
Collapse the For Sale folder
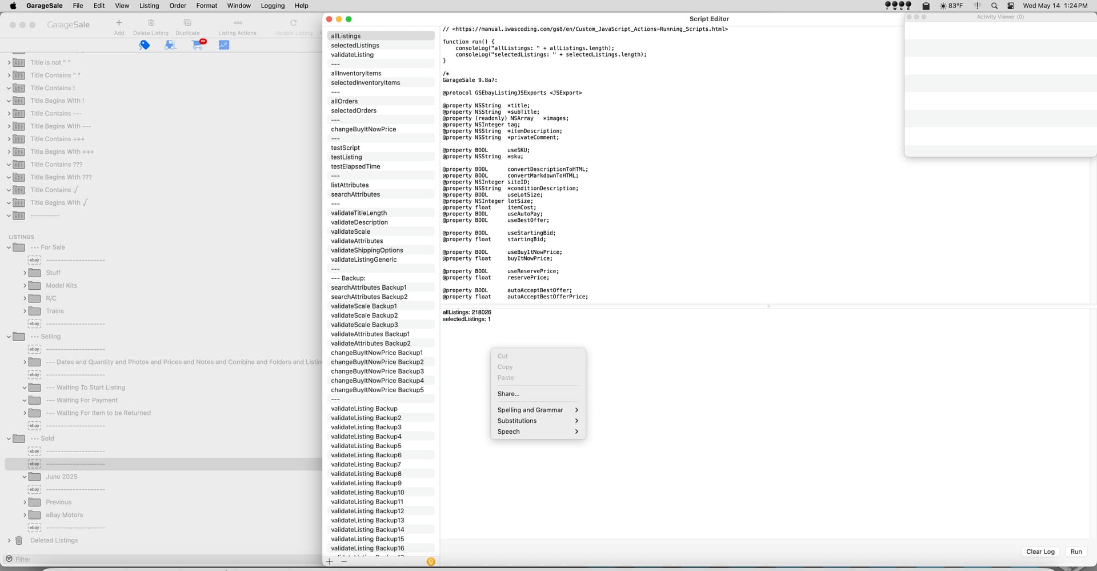tap(9, 247)
